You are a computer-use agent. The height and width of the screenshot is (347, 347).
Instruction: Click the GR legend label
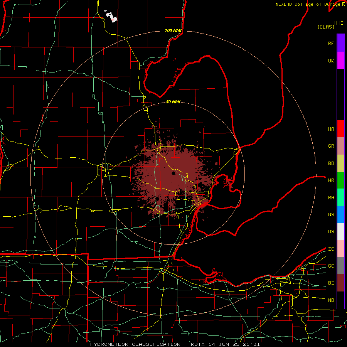[x=331, y=146]
